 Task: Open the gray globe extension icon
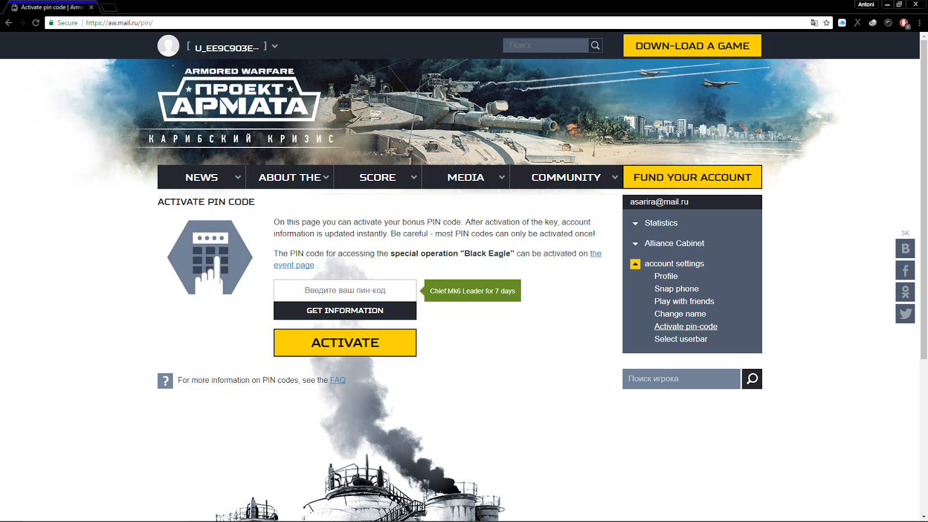tap(873, 23)
